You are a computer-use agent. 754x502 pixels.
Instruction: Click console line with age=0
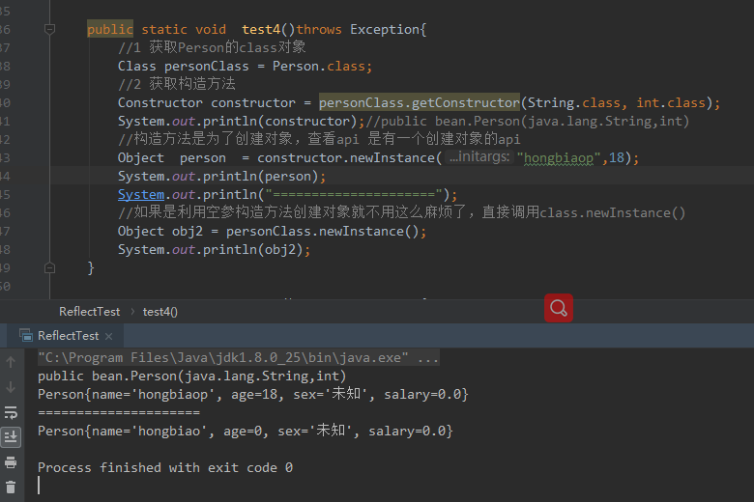(x=245, y=431)
